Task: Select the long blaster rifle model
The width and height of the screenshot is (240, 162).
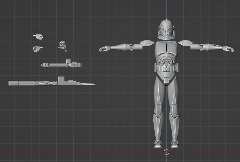Action: tap(51, 82)
